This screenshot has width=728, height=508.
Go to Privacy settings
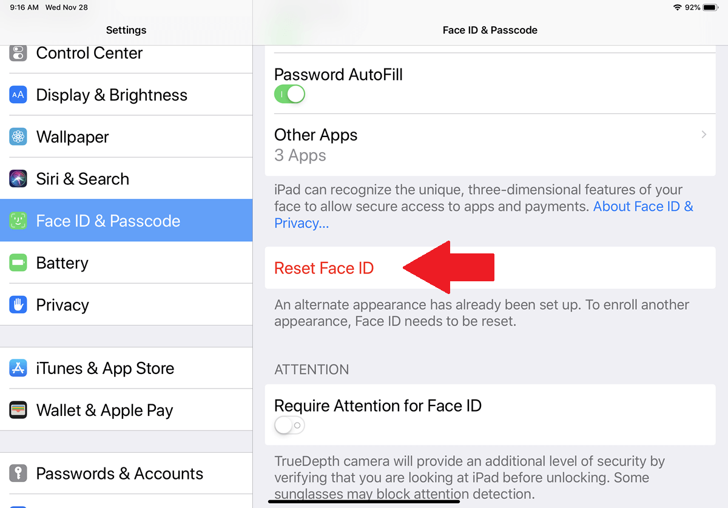click(62, 305)
